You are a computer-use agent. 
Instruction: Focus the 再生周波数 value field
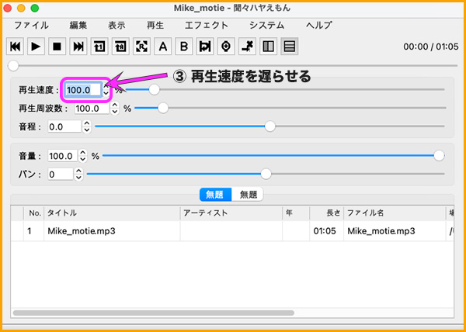(x=92, y=109)
